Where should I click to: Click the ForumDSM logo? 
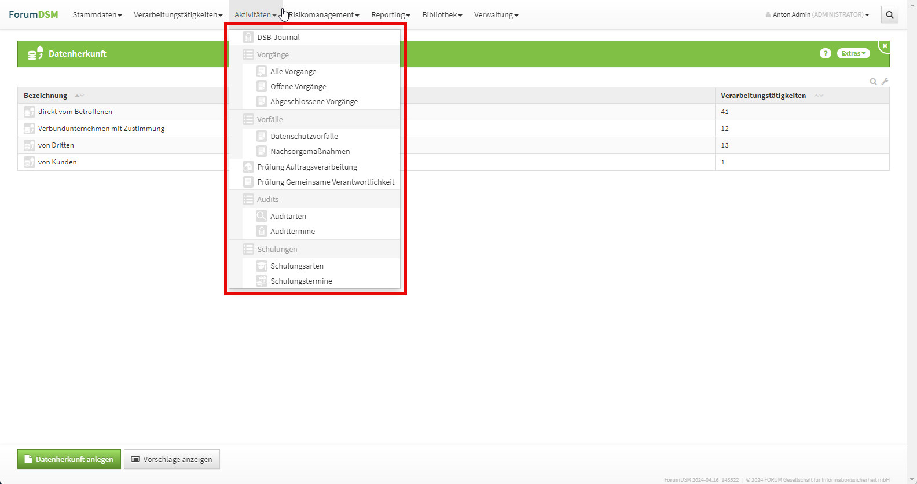[34, 14]
